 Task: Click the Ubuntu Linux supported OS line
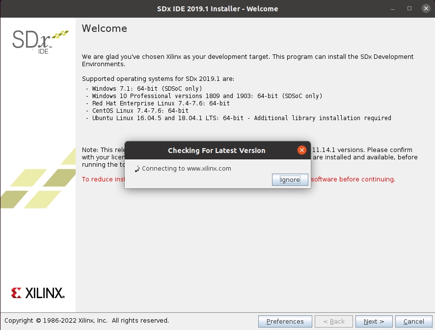[x=241, y=118]
